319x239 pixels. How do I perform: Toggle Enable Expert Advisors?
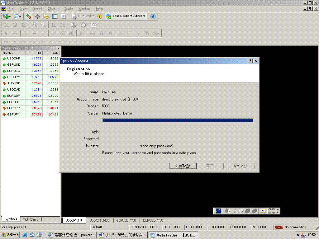[x=126, y=16]
